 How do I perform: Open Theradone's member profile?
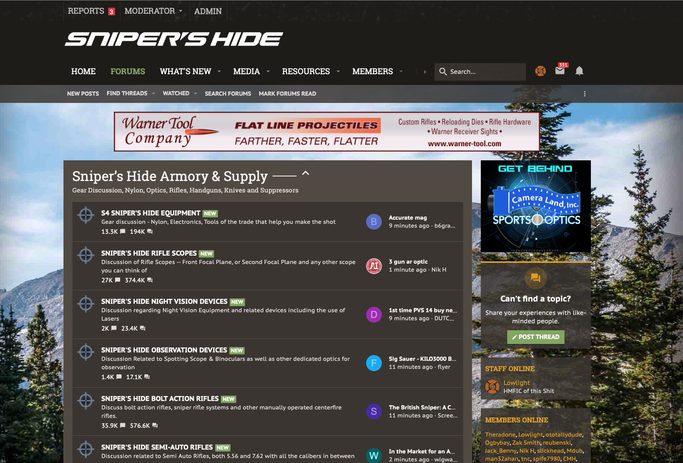coord(500,435)
